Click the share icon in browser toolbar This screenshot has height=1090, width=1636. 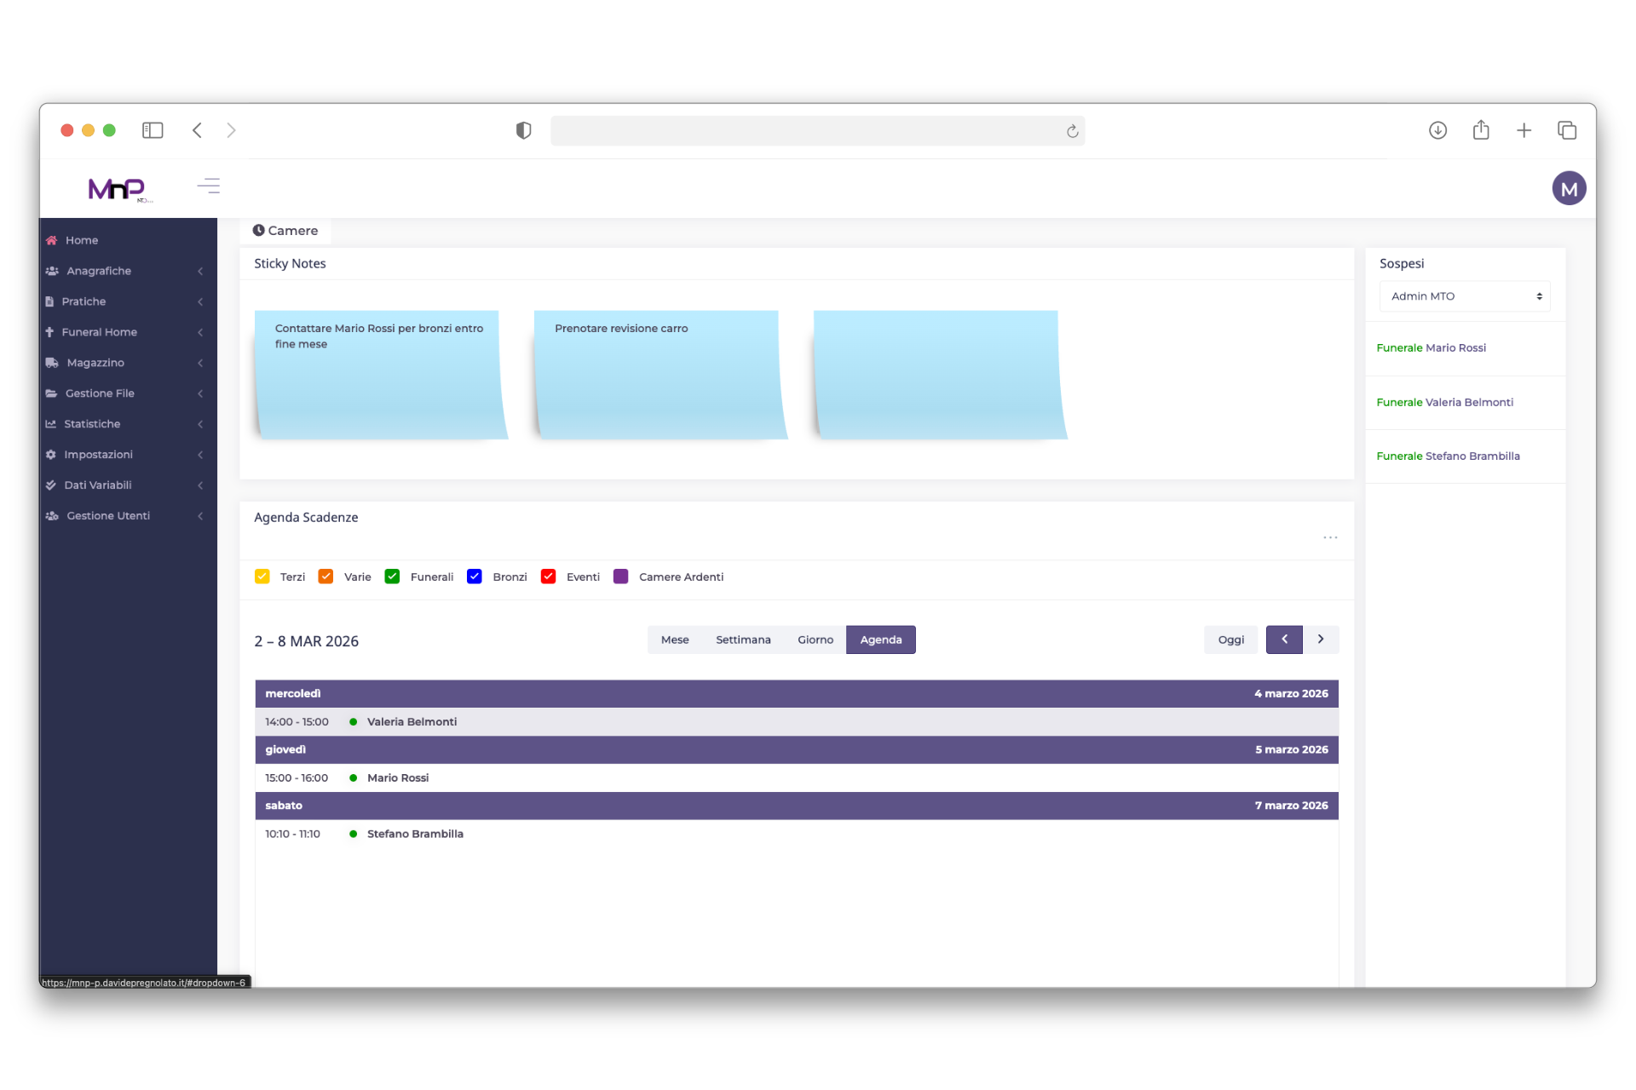(x=1481, y=130)
